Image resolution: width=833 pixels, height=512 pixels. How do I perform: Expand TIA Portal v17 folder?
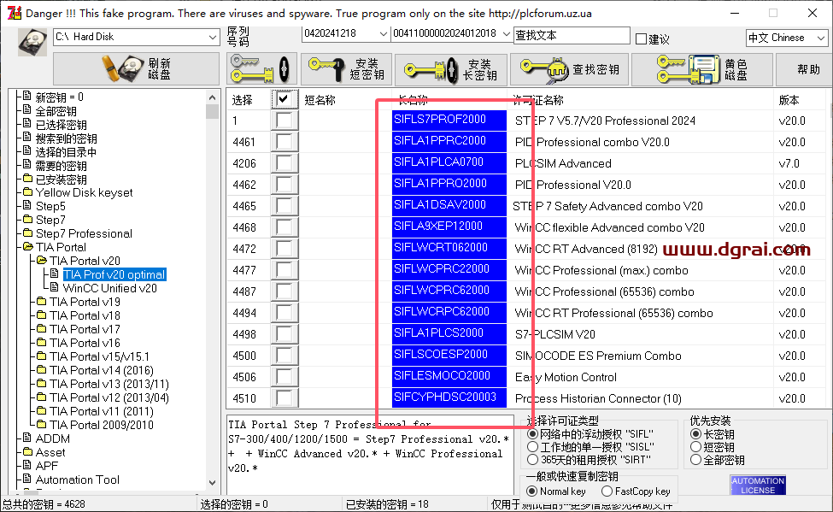(85, 329)
